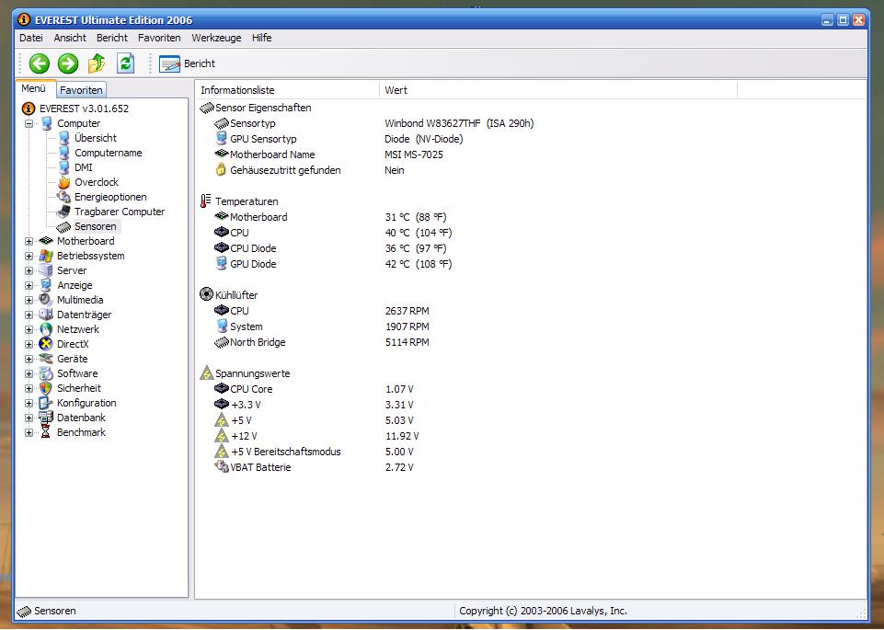Expand the Motherboard tree node

[x=29, y=241]
